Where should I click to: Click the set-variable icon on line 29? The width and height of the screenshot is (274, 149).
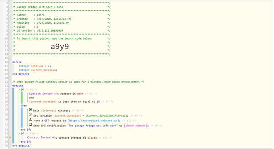[31, 115]
